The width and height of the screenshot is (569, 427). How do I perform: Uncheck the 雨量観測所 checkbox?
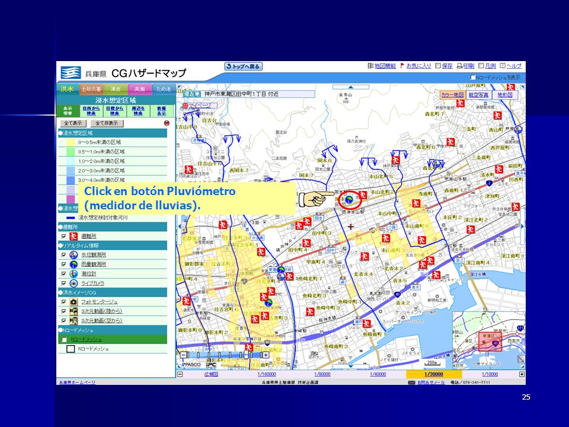(x=64, y=265)
